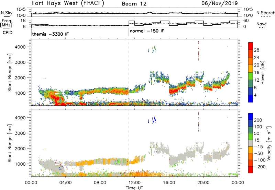The width and height of the screenshot is (275, 190).
Task: Select the blue 100–200 velocity color segment
Action: click(251, 123)
